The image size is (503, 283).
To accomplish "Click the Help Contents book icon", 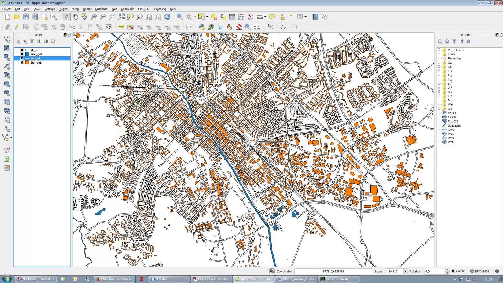I will [x=315, y=17].
